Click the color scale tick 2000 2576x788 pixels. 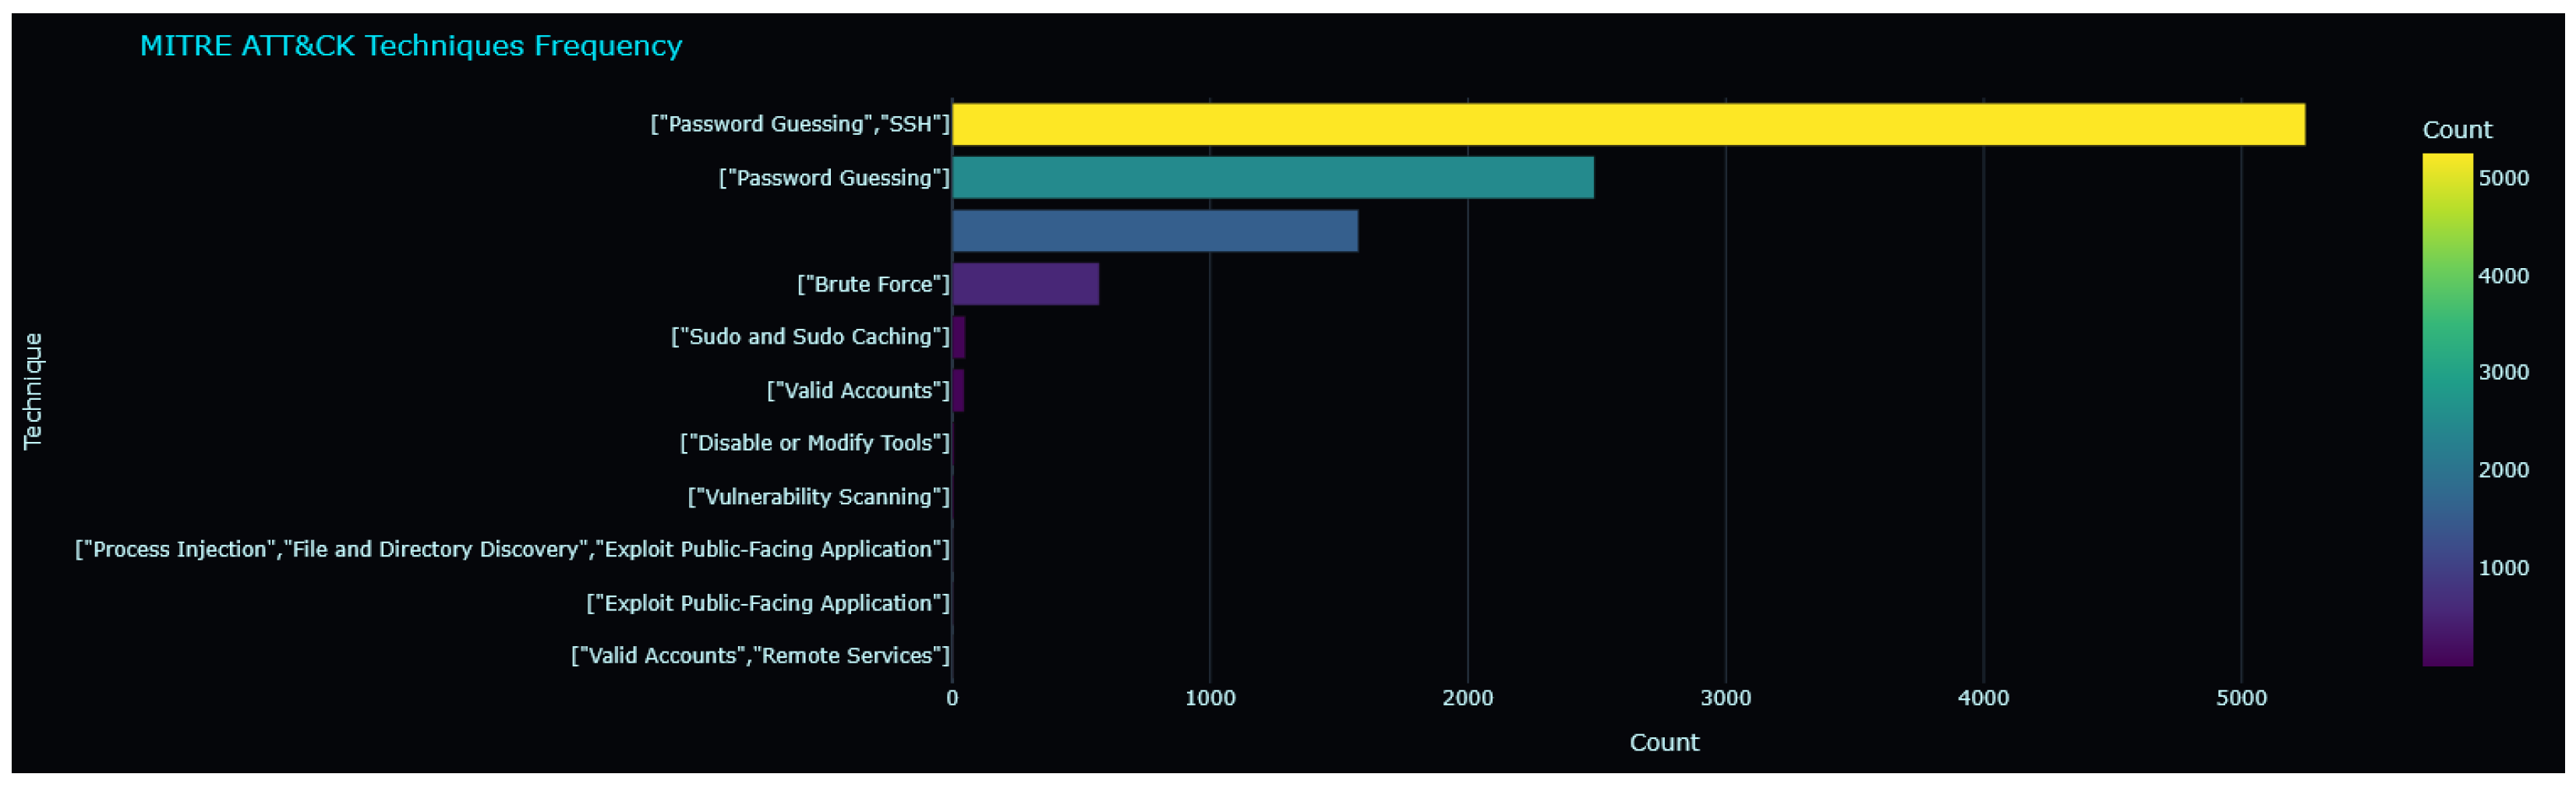(2504, 470)
